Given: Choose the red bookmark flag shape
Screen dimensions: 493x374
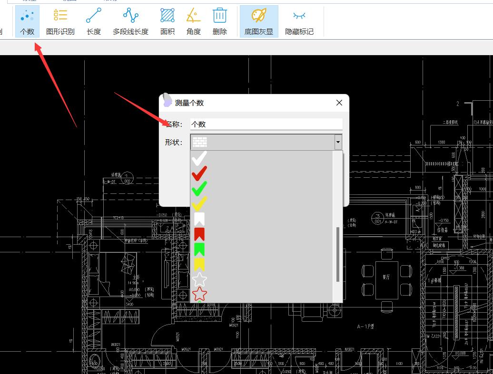Looking at the screenshot, I should point(199,234).
